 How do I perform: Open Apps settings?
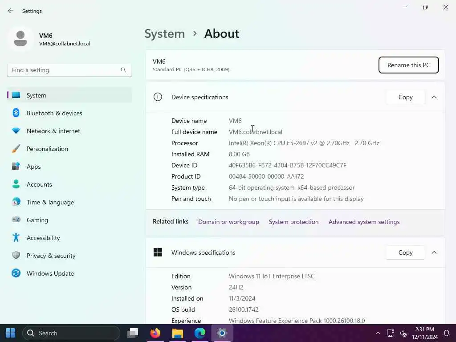[x=69, y=167]
